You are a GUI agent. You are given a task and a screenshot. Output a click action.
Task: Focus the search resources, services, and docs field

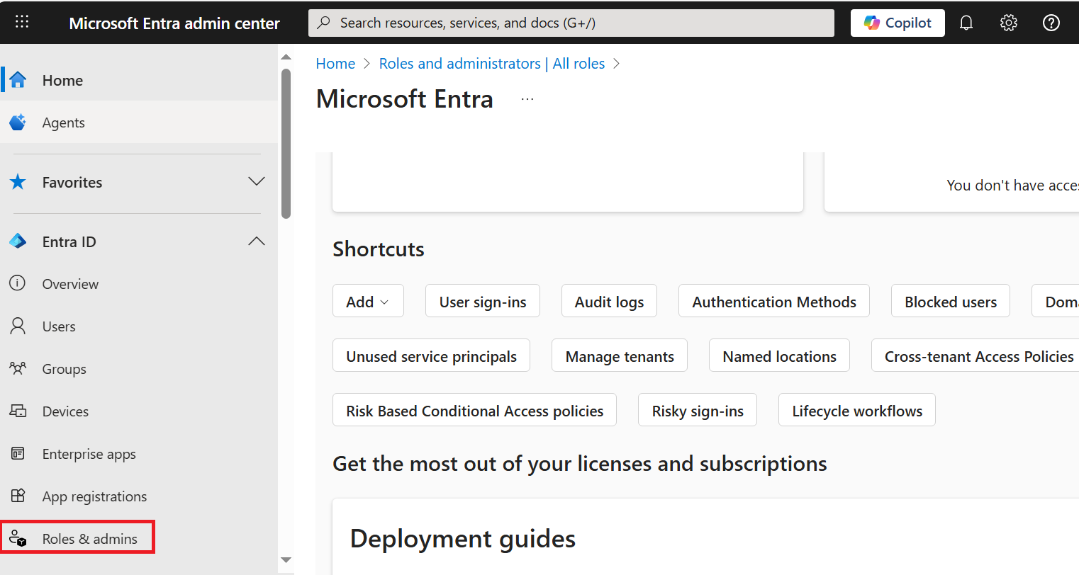click(x=571, y=23)
